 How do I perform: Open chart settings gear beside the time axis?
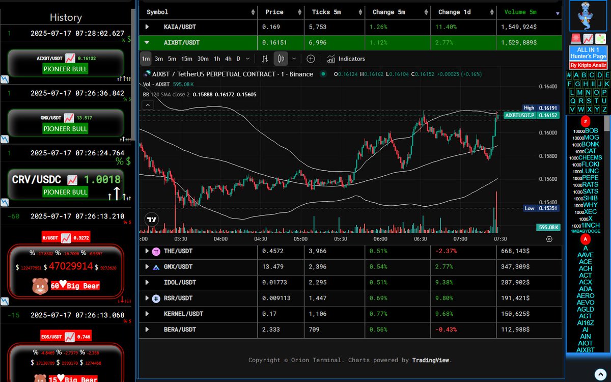[549, 238]
